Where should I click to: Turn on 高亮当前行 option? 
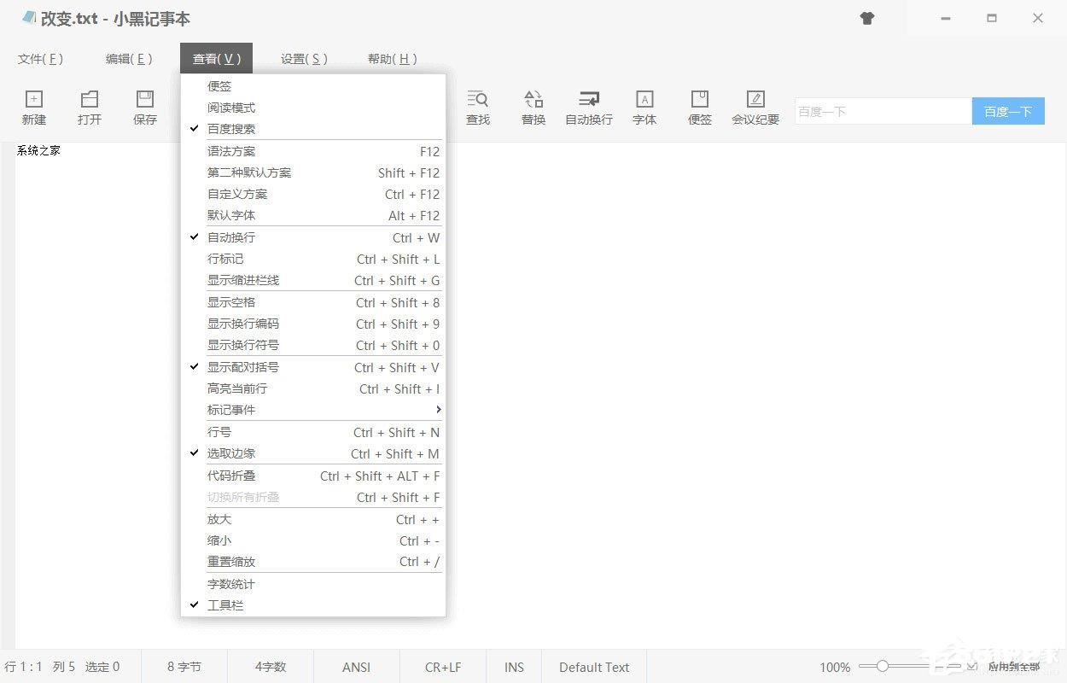coord(313,388)
